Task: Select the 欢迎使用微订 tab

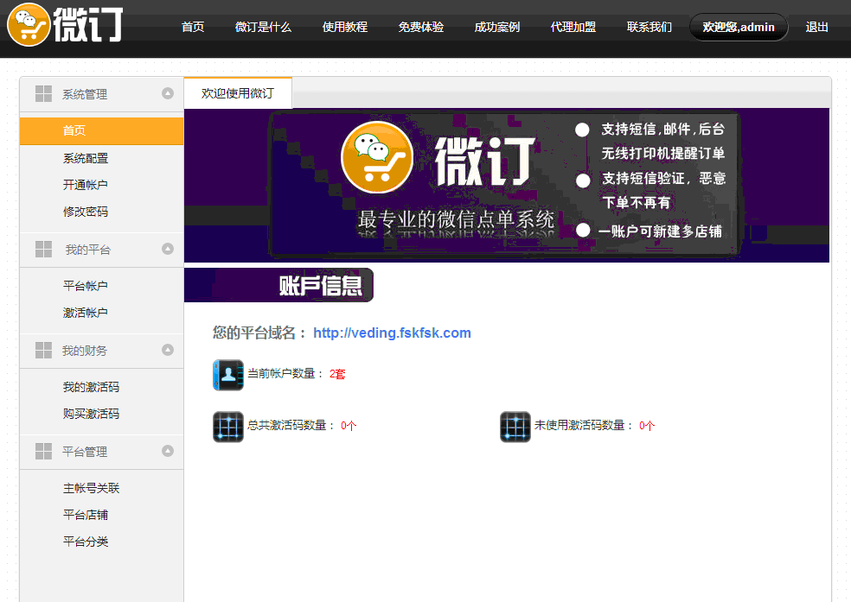Action: click(238, 93)
